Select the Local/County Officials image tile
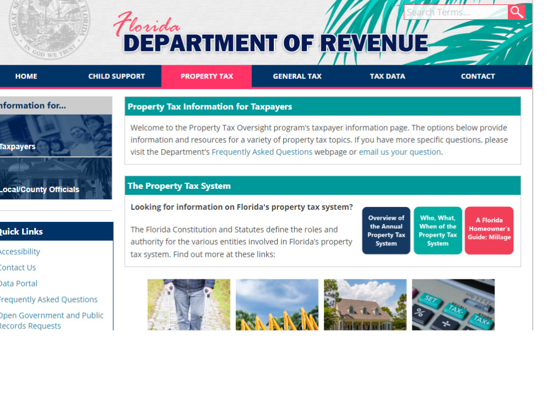The width and height of the screenshot is (552, 414). click(x=56, y=178)
